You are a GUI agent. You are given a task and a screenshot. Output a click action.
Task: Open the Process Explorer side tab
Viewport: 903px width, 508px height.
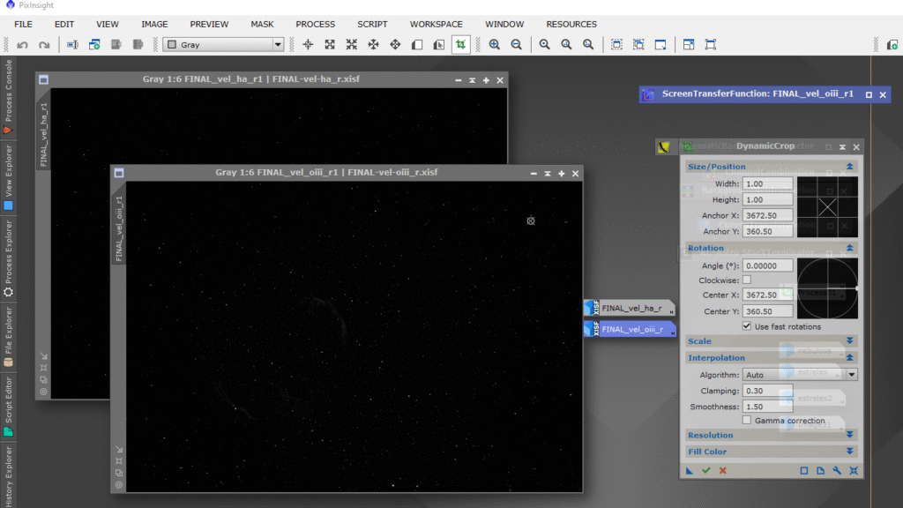point(8,258)
